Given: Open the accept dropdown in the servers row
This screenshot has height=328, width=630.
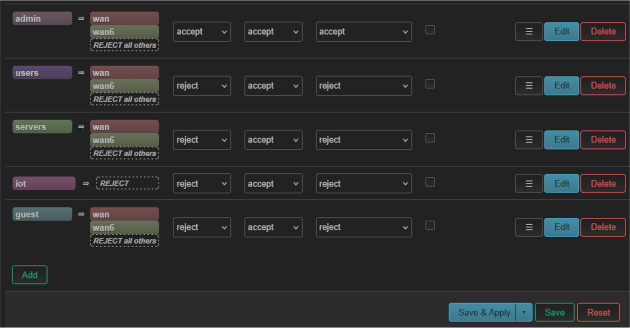Looking at the screenshot, I should point(273,140).
